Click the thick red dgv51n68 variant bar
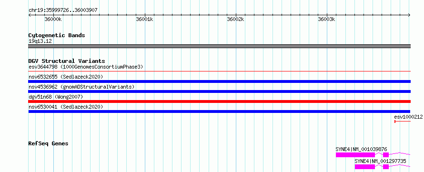This screenshot has height=172, width=424. (x=220, y=101)
